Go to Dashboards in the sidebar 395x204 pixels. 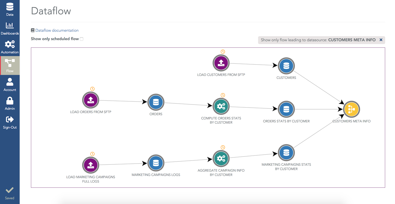click(10, 28)
